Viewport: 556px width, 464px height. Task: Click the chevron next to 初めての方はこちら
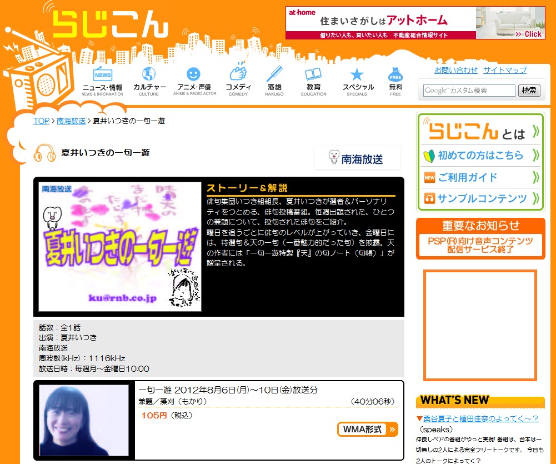tap(536, 155)
